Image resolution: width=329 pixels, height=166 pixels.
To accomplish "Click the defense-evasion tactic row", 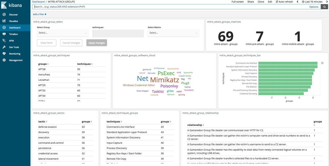I will point(65,127).
